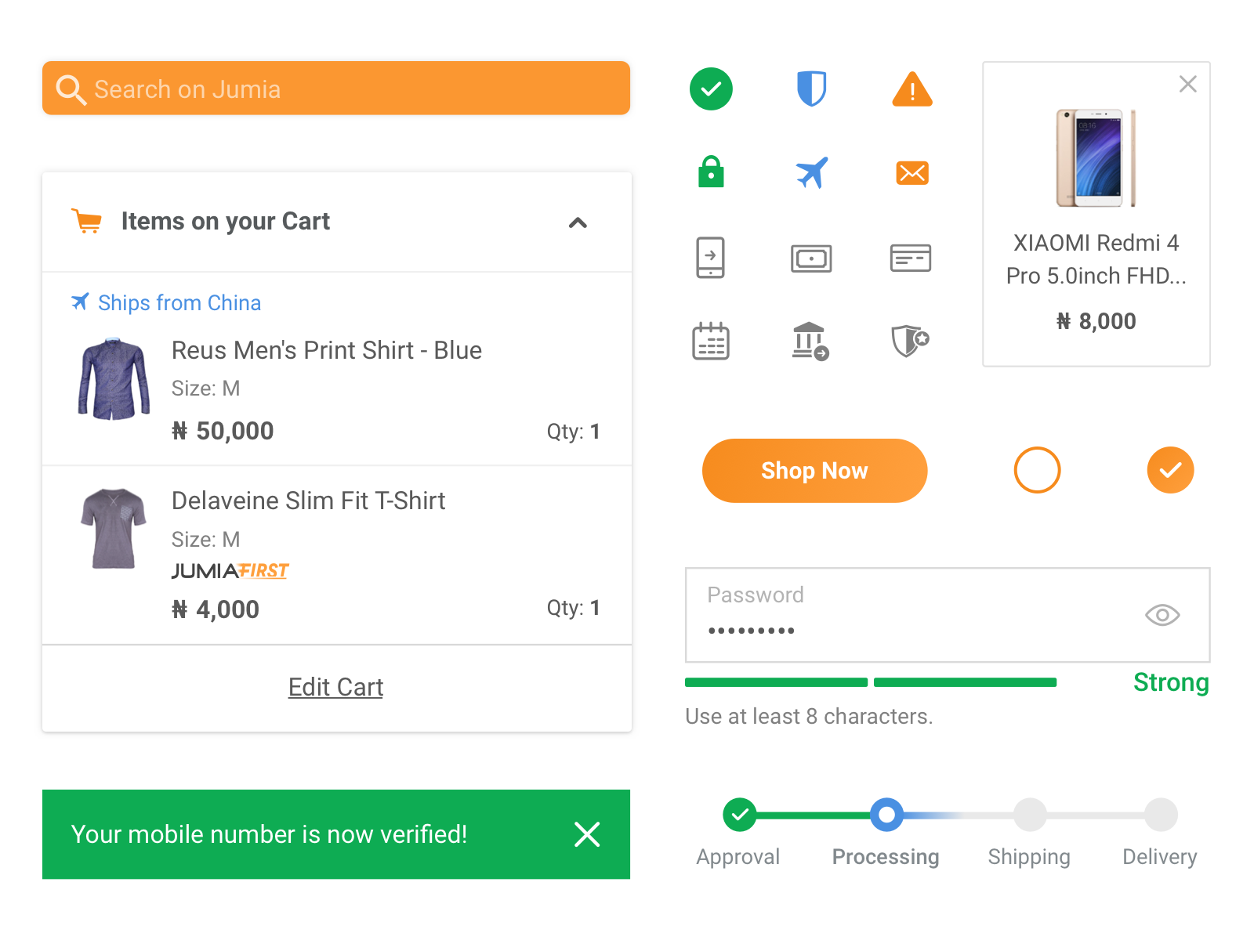Viewport: 1254px width, 940px height.
Task: Click the green padlock icon
Action: point(710,173)
